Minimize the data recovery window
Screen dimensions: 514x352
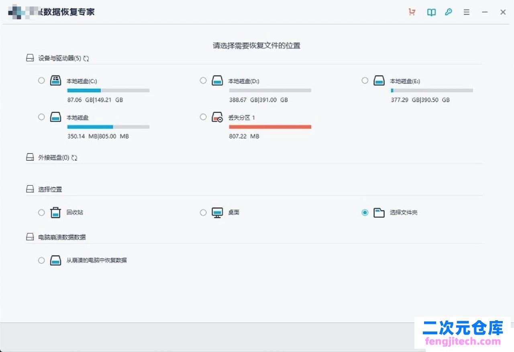485,12
